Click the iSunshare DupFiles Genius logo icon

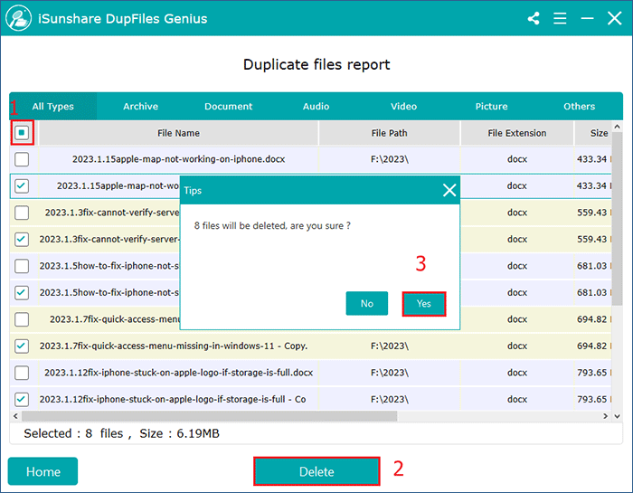pyautogui.click(x=19, y=18)
